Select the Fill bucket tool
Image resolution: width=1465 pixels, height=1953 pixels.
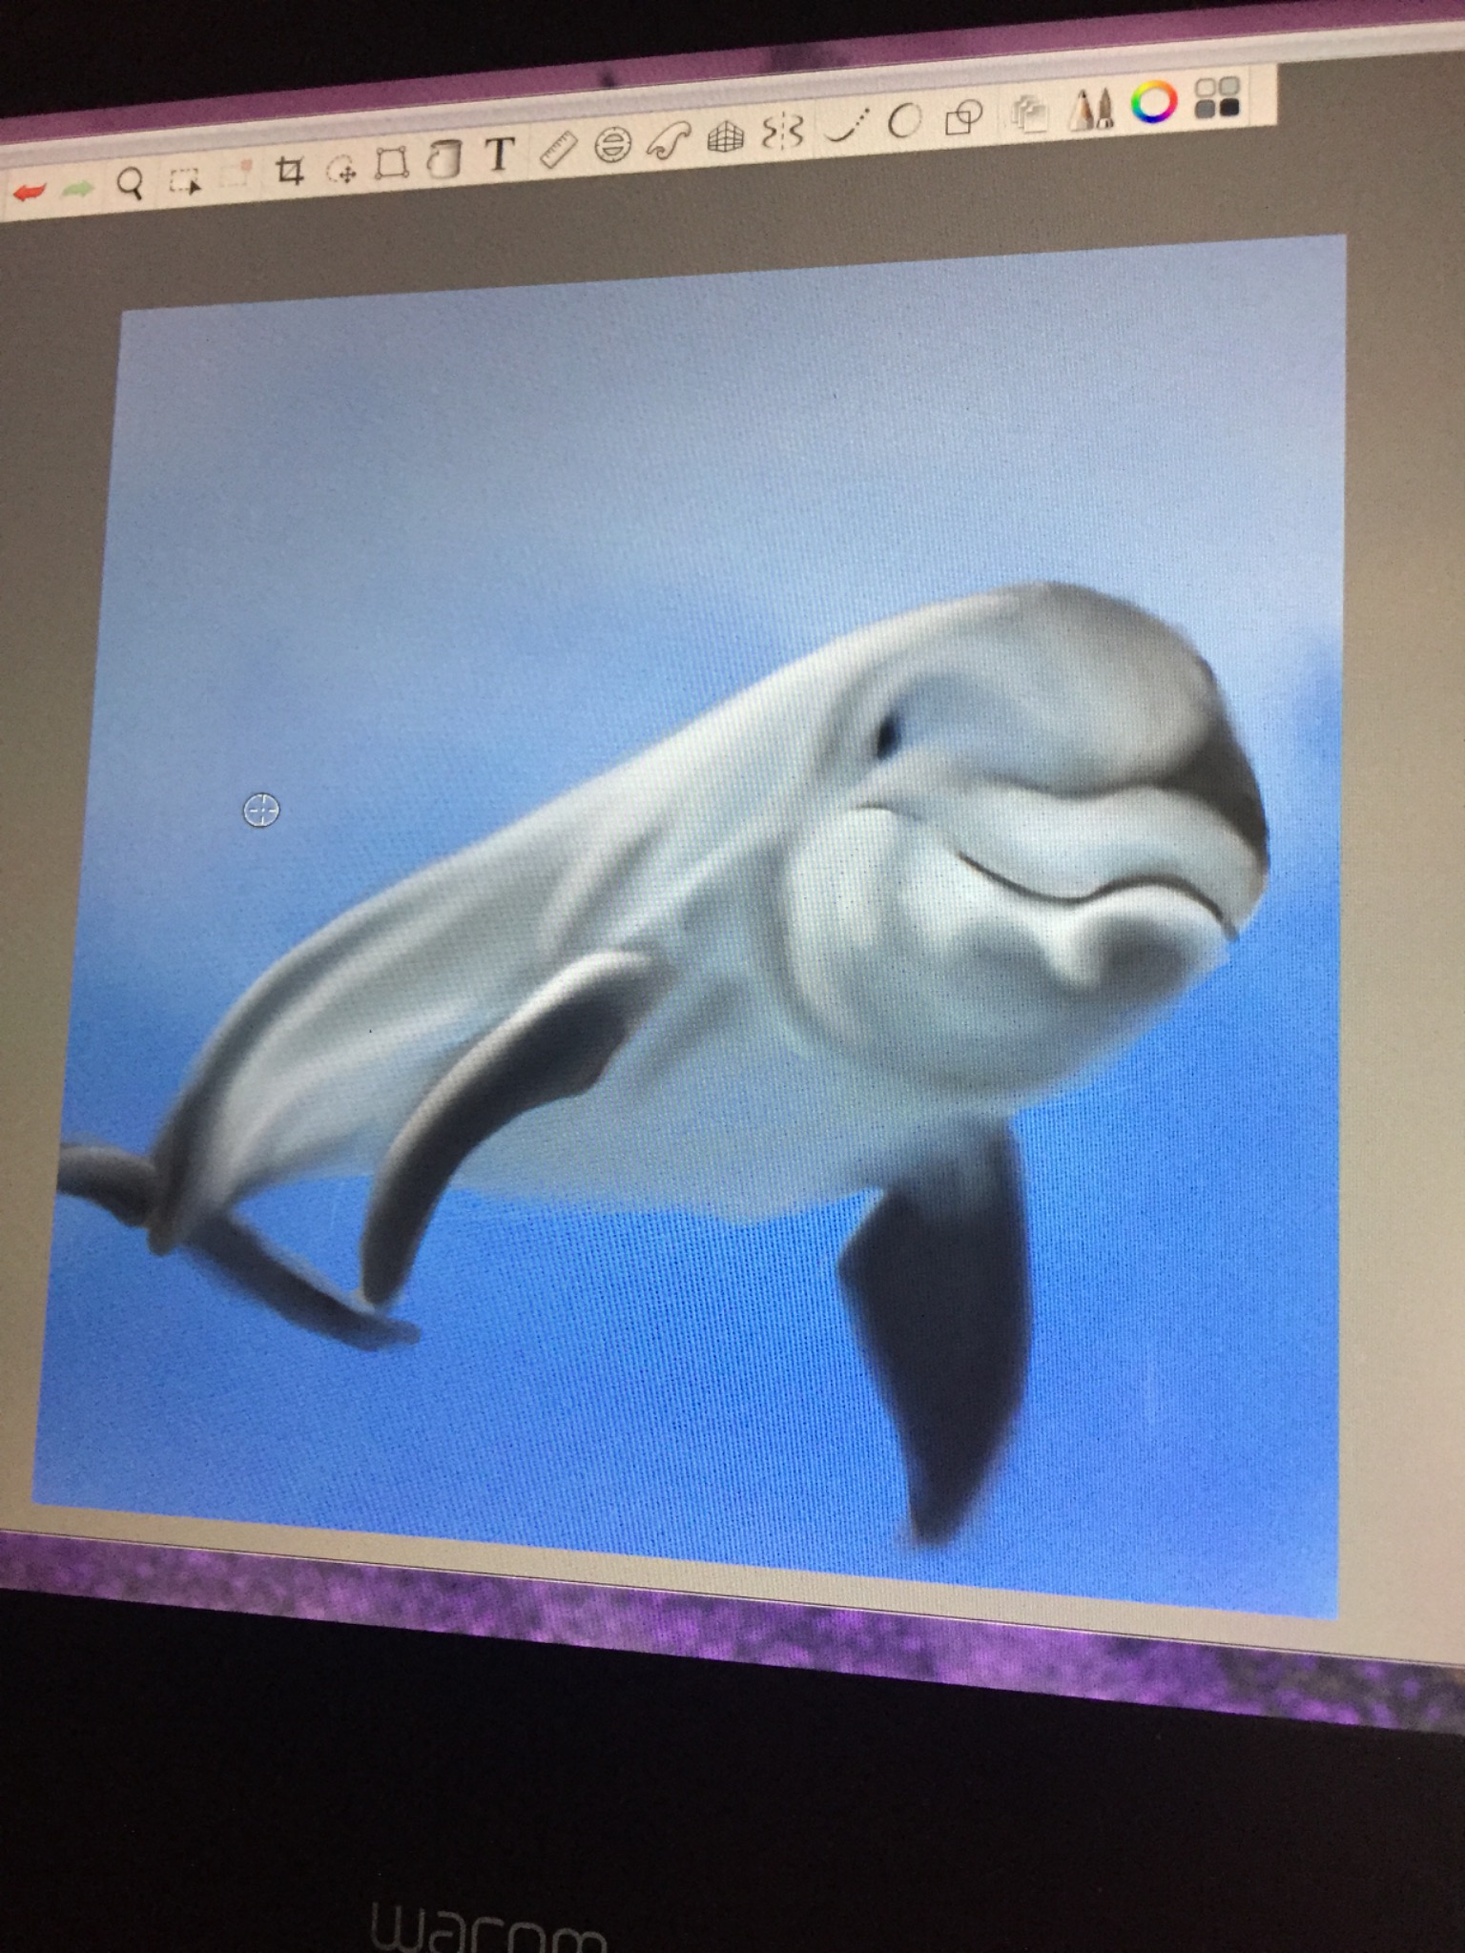444,159
